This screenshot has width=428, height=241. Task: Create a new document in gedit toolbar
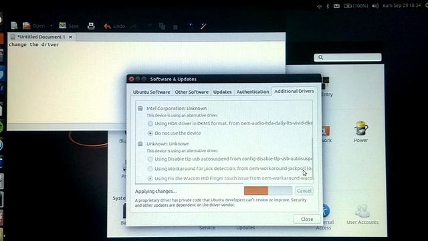tap(14, 25)
